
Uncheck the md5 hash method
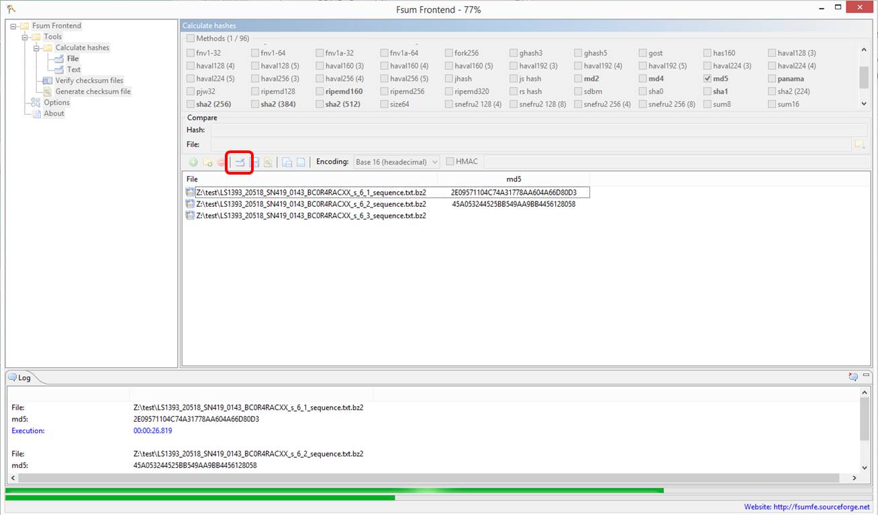click(x=708, y=79)
